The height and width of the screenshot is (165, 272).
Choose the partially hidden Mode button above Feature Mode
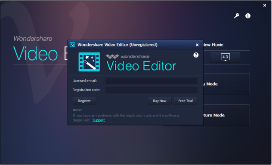[x=226, y=84]
